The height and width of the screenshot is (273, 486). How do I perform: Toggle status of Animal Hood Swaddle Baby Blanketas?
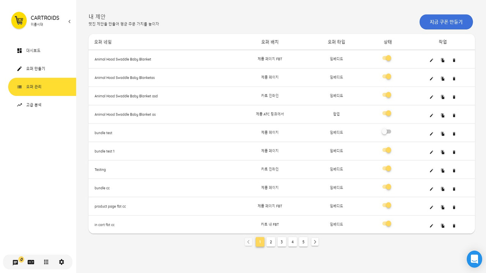tap(387, 77)
